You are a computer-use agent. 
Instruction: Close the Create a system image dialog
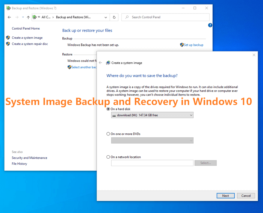(x=254, y=55)
